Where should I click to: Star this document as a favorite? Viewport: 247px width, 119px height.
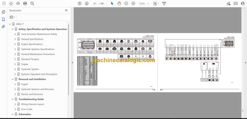(x=11, y=4)
